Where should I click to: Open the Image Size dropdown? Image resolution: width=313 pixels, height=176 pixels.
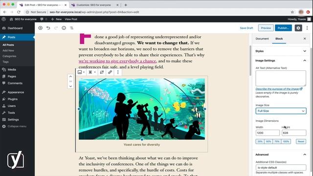click(x=281, y=111)
